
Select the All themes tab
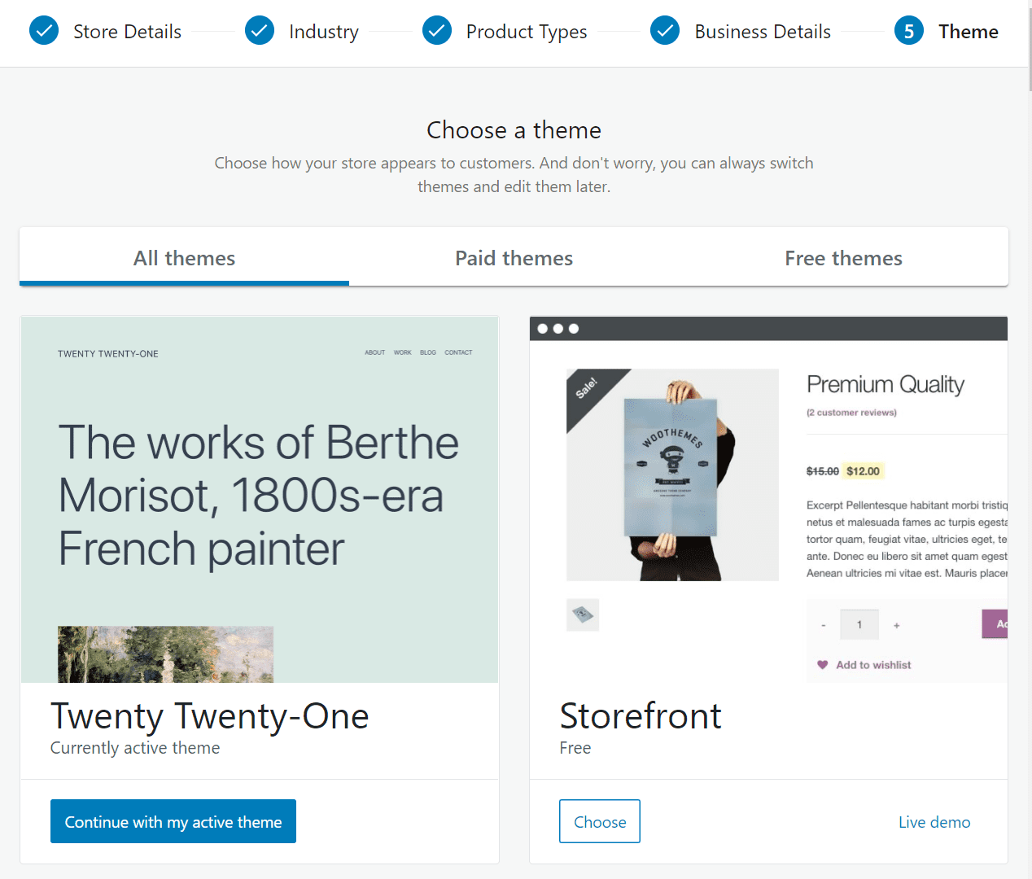tap(184, 258)
